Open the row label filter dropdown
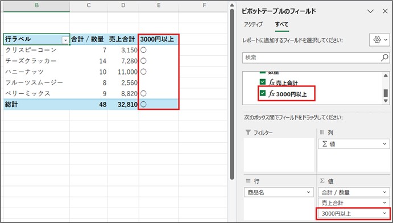 click(65, 40)
